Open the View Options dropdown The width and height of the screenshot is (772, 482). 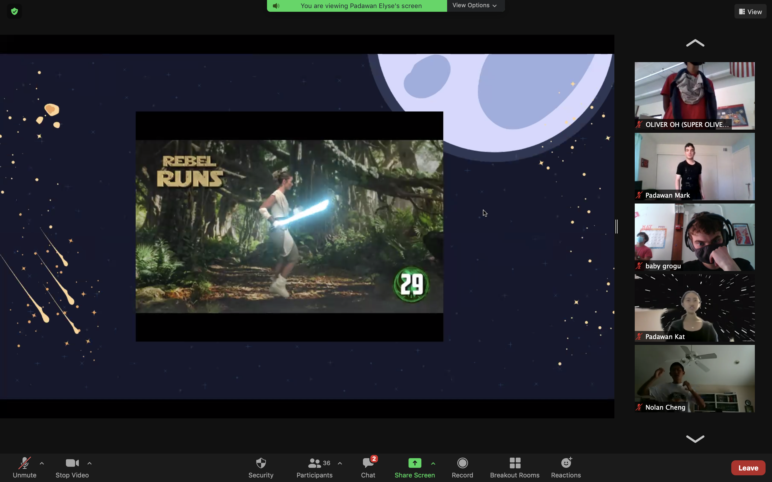475,5
